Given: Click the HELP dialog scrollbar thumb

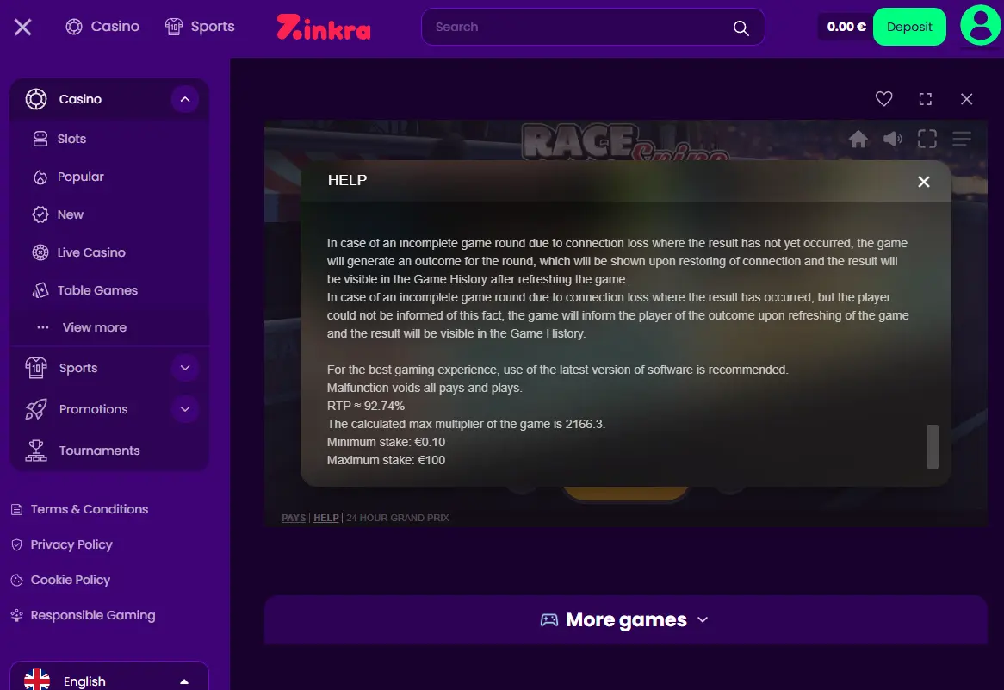Looking at the screenshot, I should pos(933,446).
